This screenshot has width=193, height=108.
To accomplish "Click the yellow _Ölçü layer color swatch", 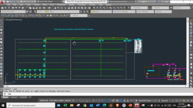I will pos(48,12).
